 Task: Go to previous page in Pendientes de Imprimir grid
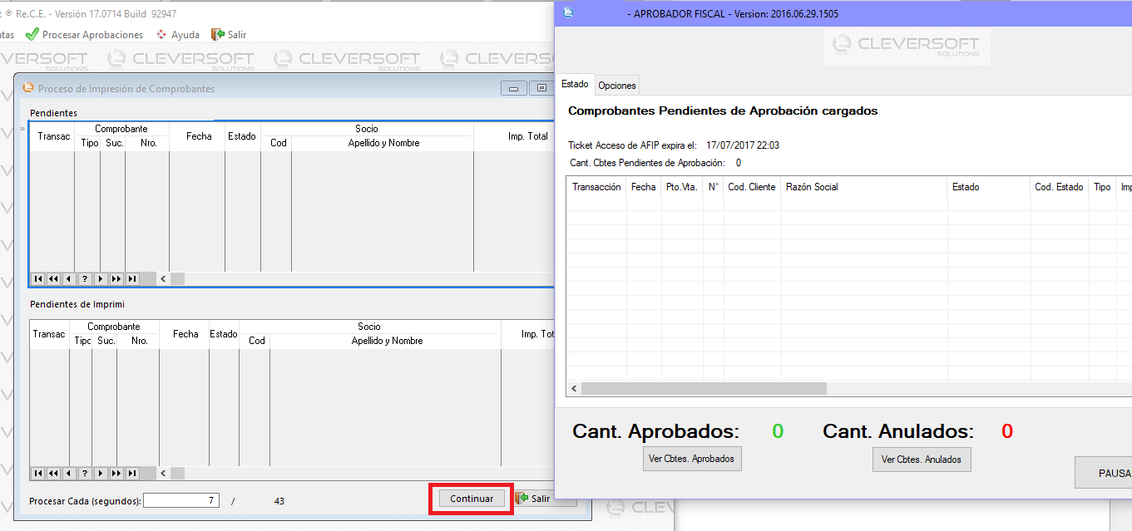[54, 474]
